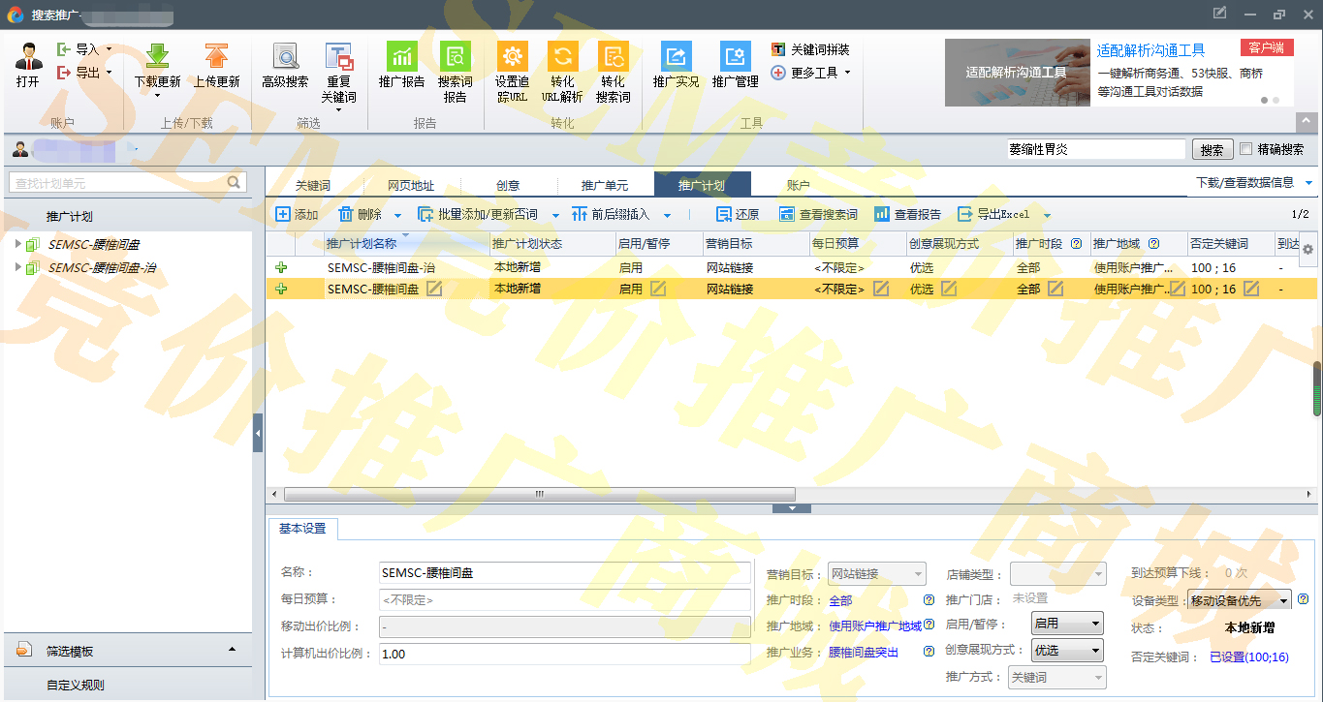Click 下载更新 download icon
1323x702 pixels.
(157, 56)
